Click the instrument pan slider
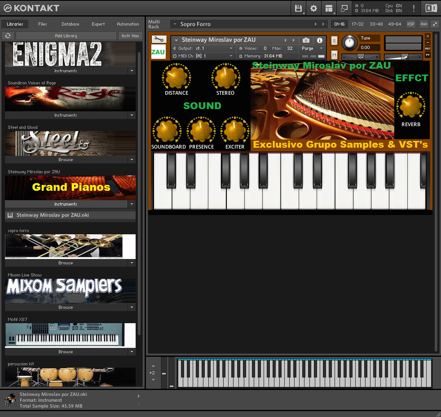Image resolution: width=441 pixels, height=417 pixels. pyautogui.click(x=361, y=57)
